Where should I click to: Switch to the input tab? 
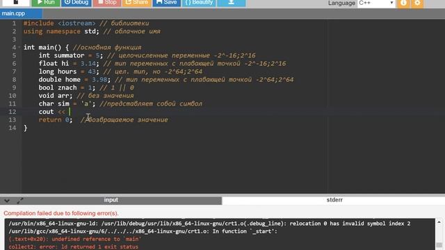111,200
